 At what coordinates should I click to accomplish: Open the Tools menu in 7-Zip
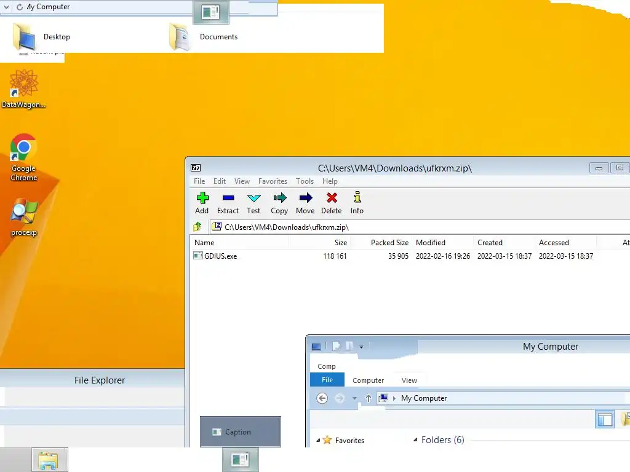click(305, 181)
